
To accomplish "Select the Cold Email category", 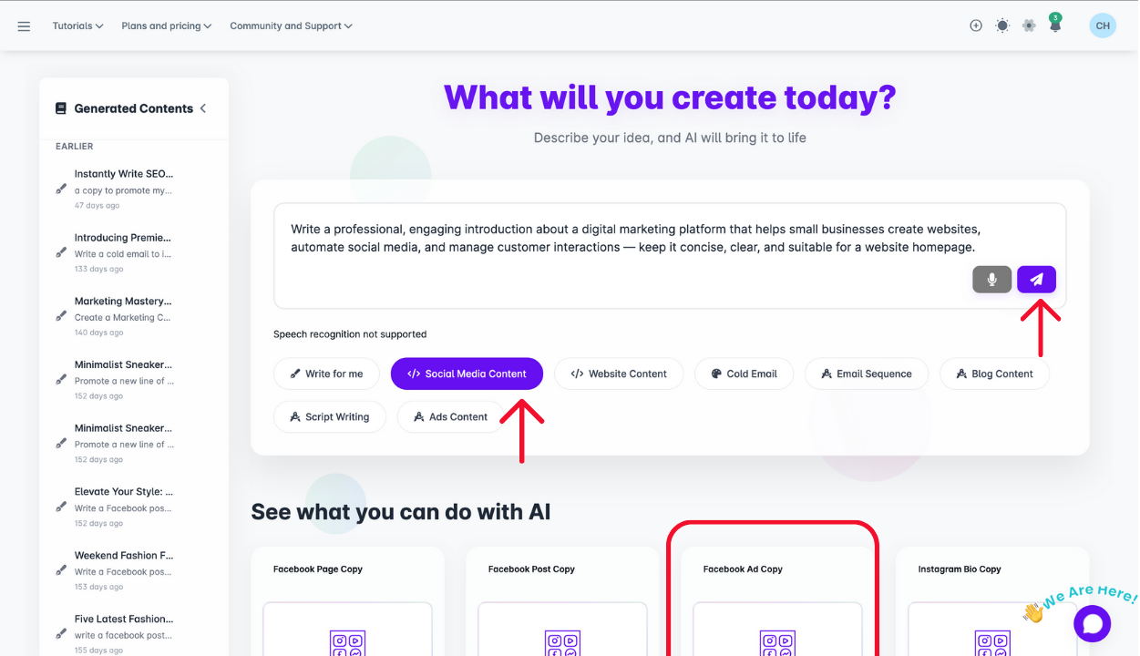I will (x=744, y=374).
